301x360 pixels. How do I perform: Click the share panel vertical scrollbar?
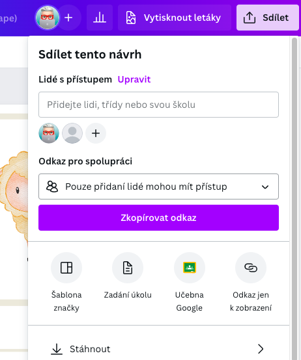[294, 198]
